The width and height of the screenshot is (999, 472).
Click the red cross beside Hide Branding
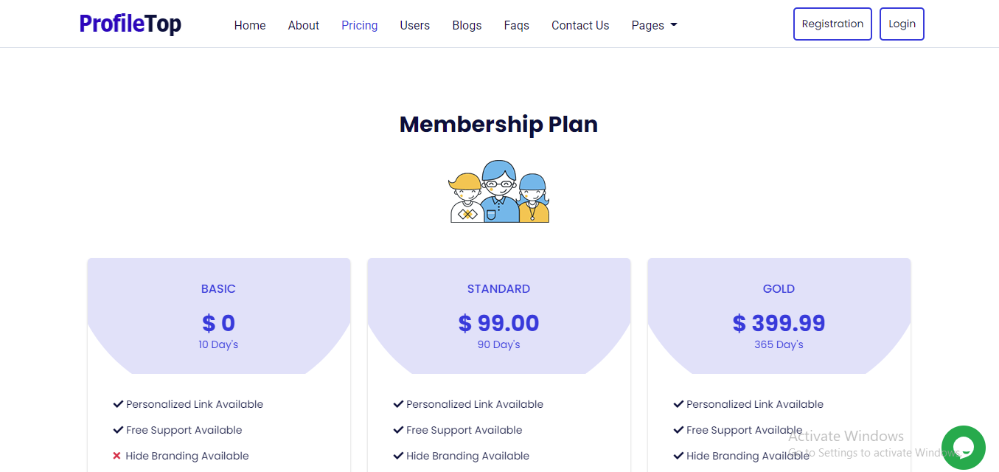coord(116,456)
